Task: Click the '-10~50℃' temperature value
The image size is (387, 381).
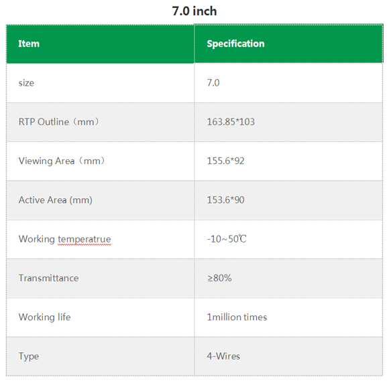Action: [227, 239]
